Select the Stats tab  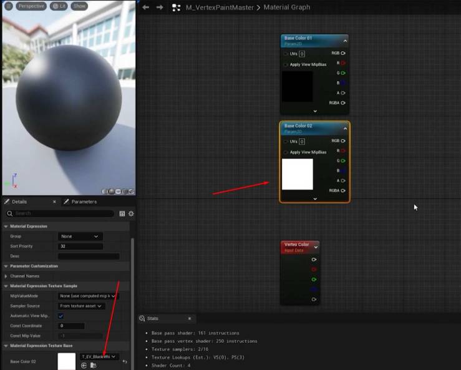click(x=152, y=319)
